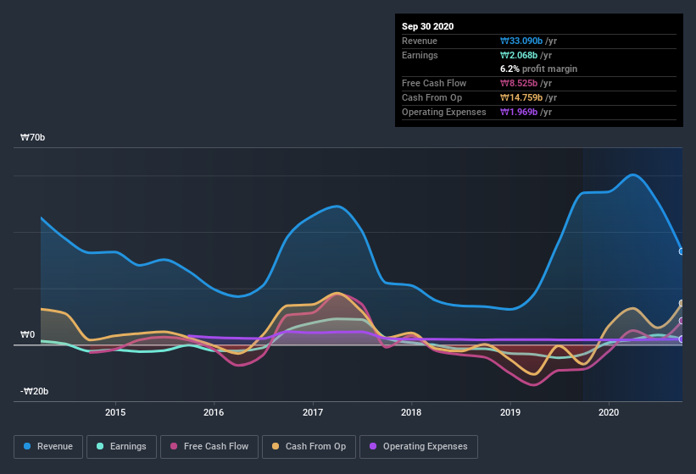
Task: Click the ₩70b y-axis label
Action: [x=34, y=137]
